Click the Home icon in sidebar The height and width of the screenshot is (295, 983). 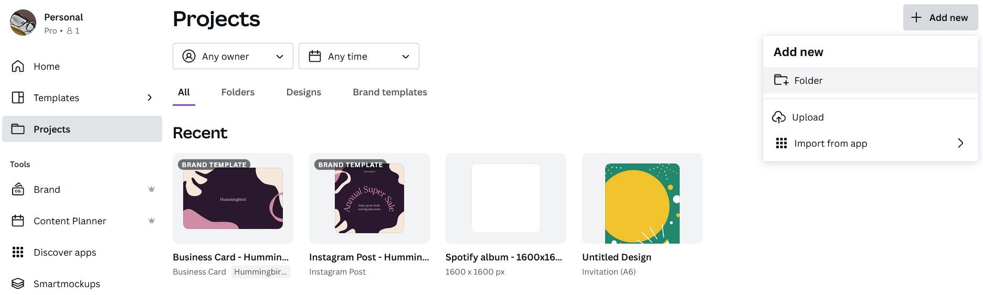(18, 66)
